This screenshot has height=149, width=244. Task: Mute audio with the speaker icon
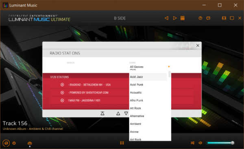[x=200, y=143]
